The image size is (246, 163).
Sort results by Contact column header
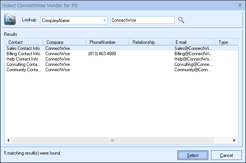24,42
